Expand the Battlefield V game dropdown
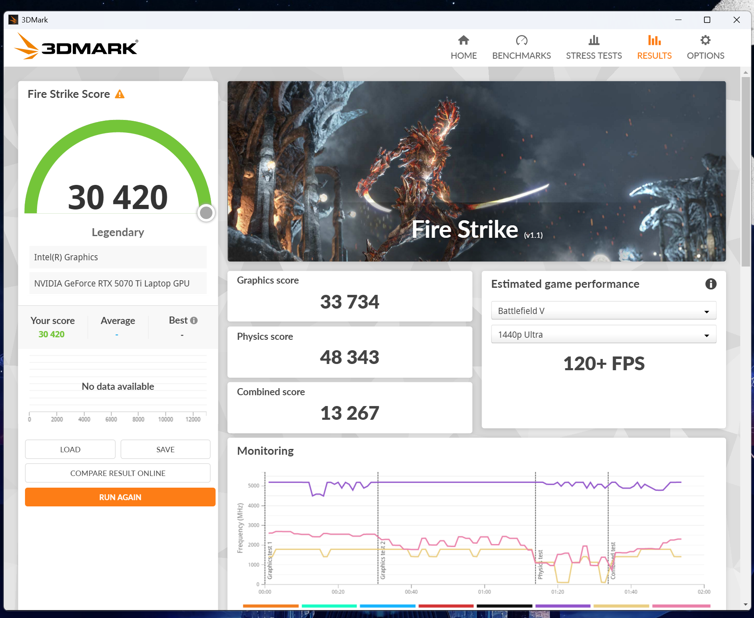 tap(604, 311)
